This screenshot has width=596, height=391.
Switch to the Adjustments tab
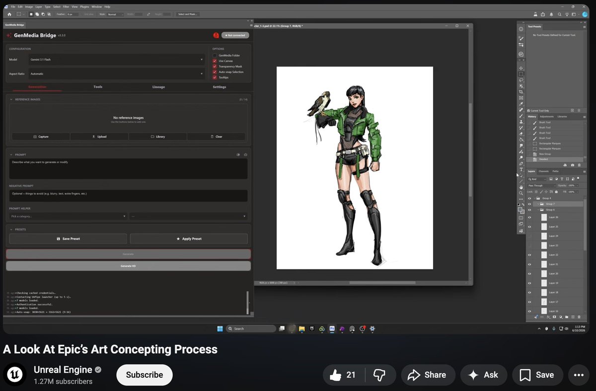pyautogui.click(x=547, y=116)
